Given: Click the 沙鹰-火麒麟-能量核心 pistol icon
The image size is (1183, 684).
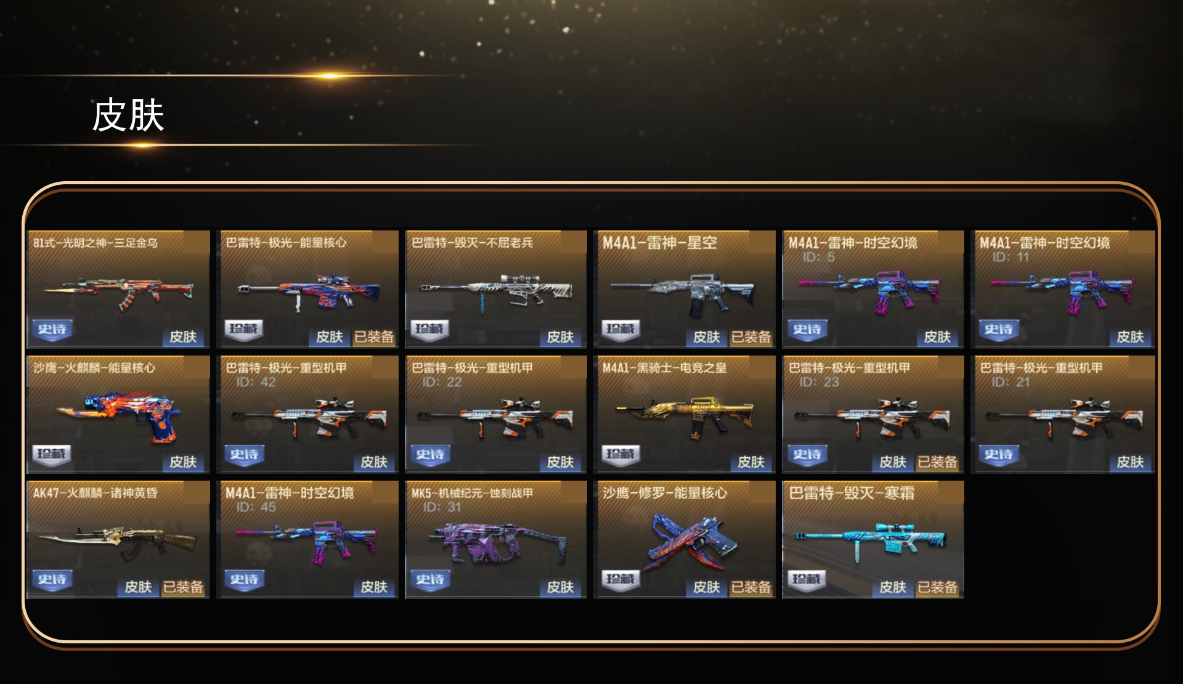Looking at the screenshot, I should [x=118, y=415].
